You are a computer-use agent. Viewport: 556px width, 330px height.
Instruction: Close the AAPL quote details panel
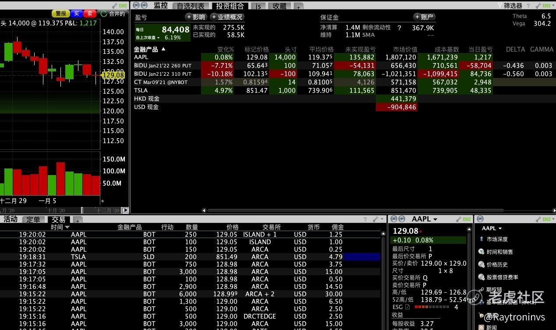point(394,219)
